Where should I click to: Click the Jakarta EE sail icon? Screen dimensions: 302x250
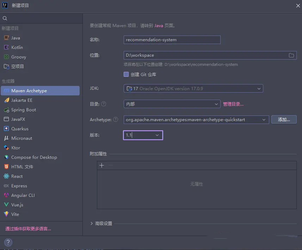point(6,100)
